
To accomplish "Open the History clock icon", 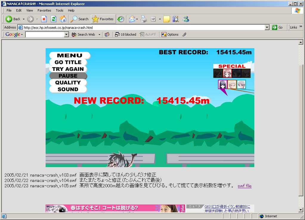I will 121,19.
